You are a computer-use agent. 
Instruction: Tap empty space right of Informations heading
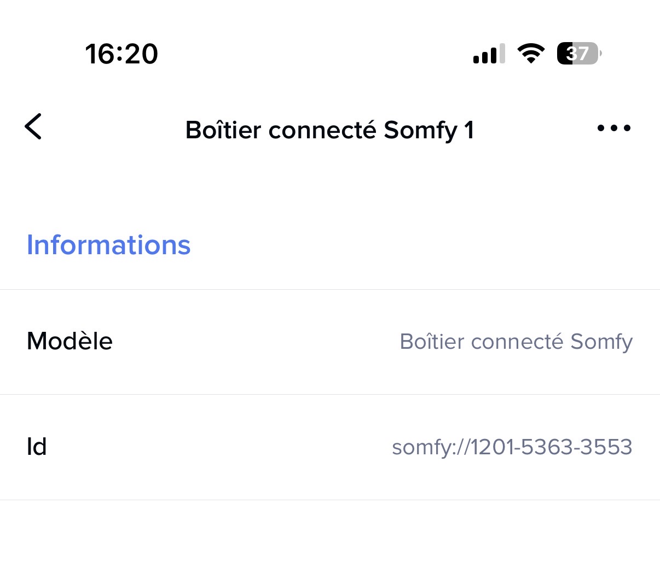coord(427,245)
